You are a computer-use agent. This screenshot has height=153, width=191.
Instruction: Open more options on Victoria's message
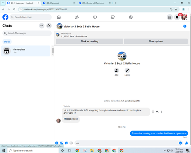click(x=161, y=112)
